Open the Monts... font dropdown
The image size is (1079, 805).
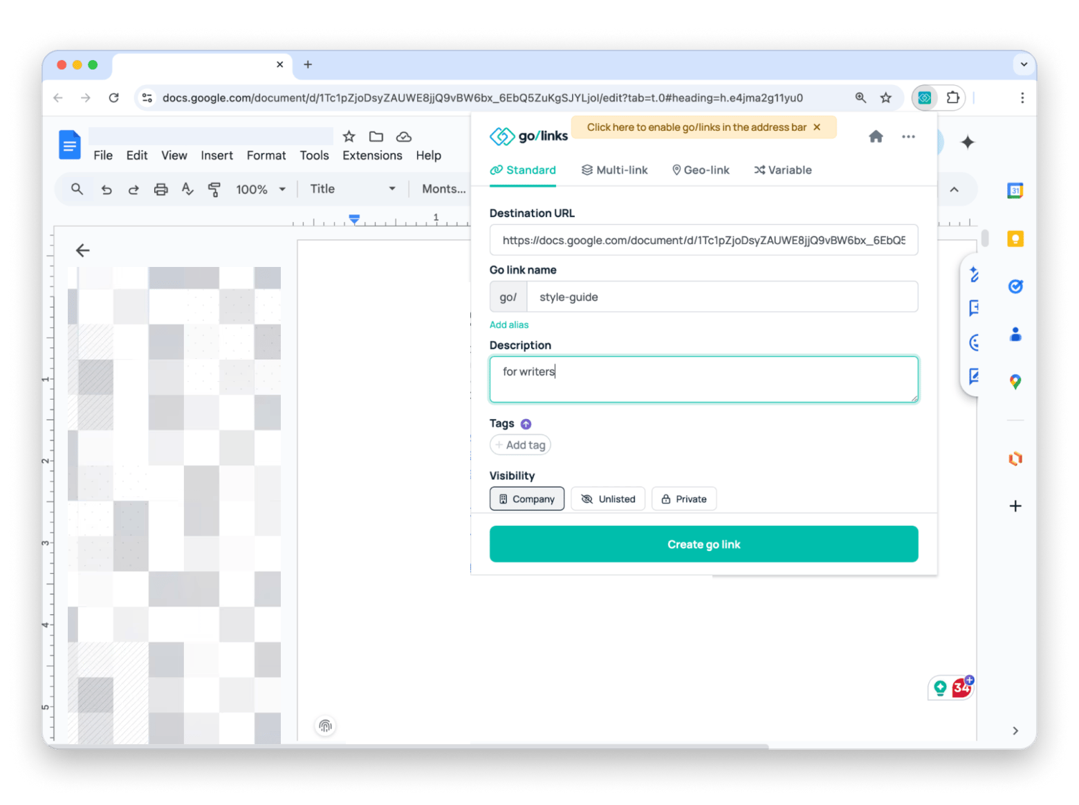click(443, 189)
